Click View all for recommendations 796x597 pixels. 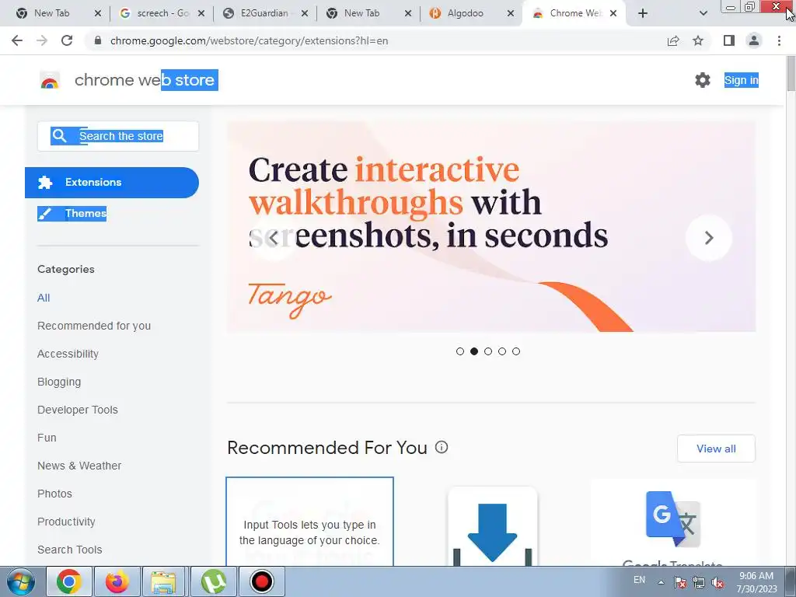coord(716,449)
